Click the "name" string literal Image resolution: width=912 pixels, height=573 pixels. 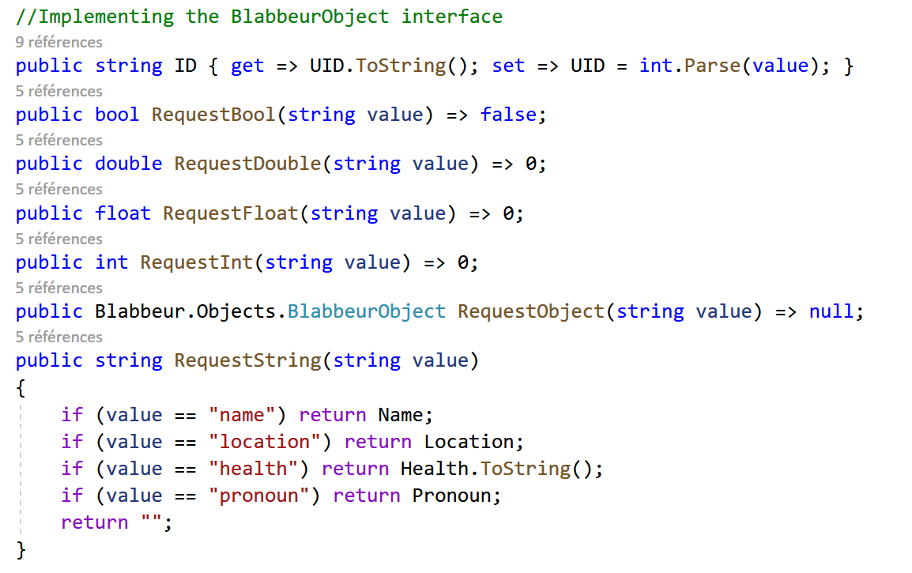click(241, 415)
